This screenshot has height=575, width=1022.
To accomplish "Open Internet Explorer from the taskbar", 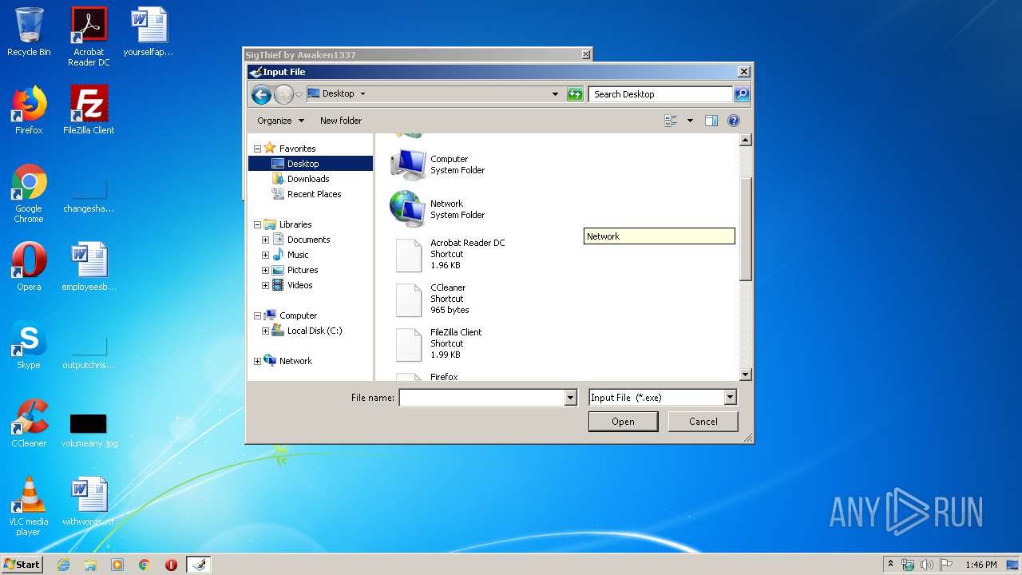I will [64, 565].
